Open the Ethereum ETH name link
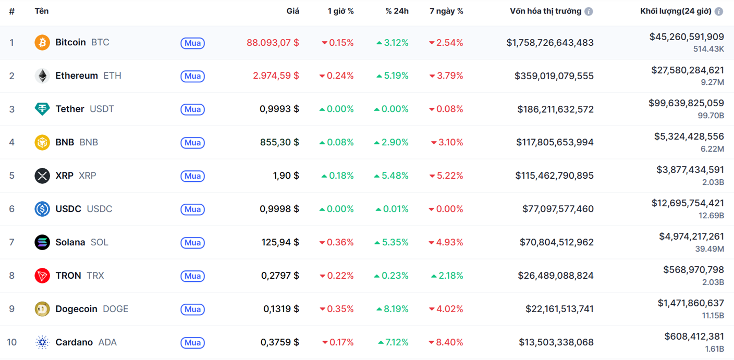The image size is (734, 360). [88, 76]
